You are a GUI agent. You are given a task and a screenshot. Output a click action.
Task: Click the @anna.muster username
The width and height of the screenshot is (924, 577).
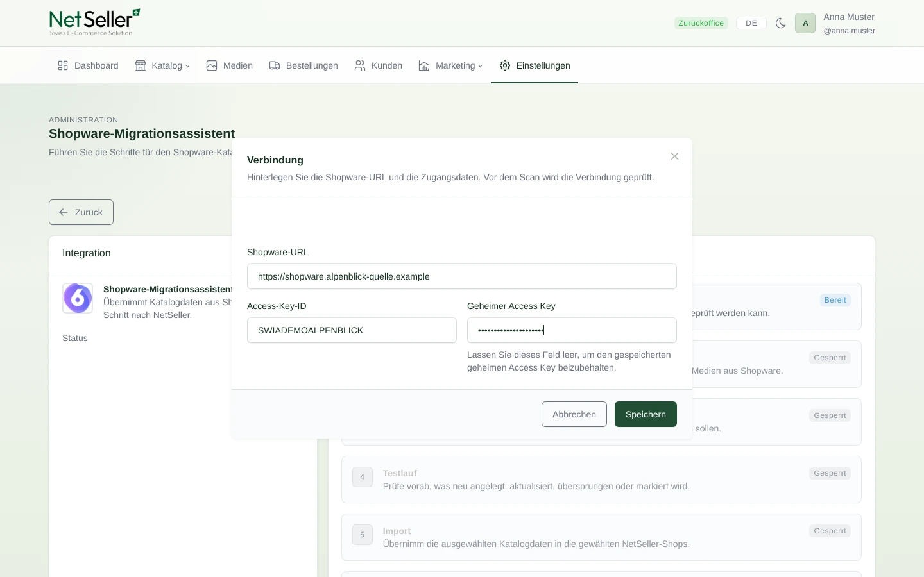coord(849,31)
